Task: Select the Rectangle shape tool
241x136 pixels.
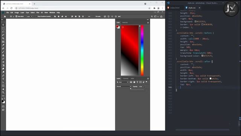Action: click(3, 86)
